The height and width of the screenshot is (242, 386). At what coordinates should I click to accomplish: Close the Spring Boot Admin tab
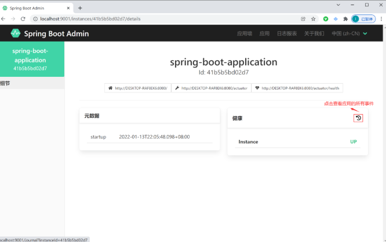tap(68, 8)
